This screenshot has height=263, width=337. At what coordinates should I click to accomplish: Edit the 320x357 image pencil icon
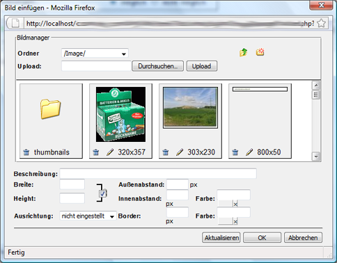(x=110, y=152)
